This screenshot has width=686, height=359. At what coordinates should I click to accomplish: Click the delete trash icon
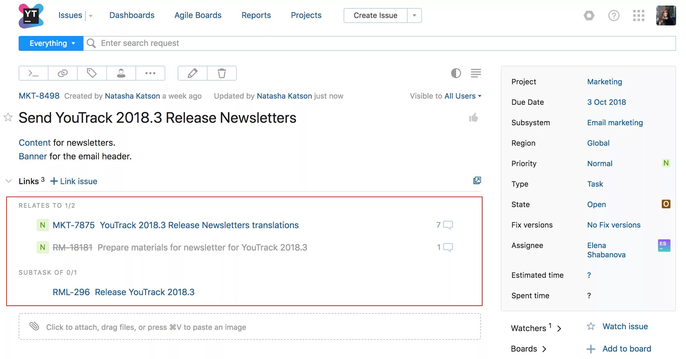coord(222,73)
